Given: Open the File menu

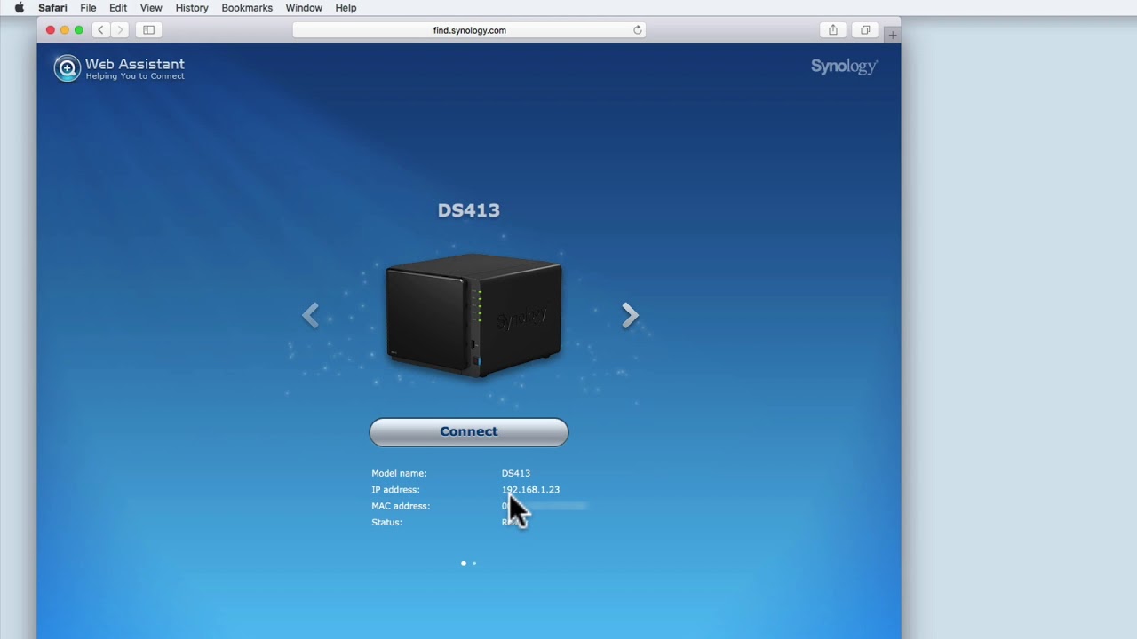Looking at the screenshot, I should click(88, 8).
